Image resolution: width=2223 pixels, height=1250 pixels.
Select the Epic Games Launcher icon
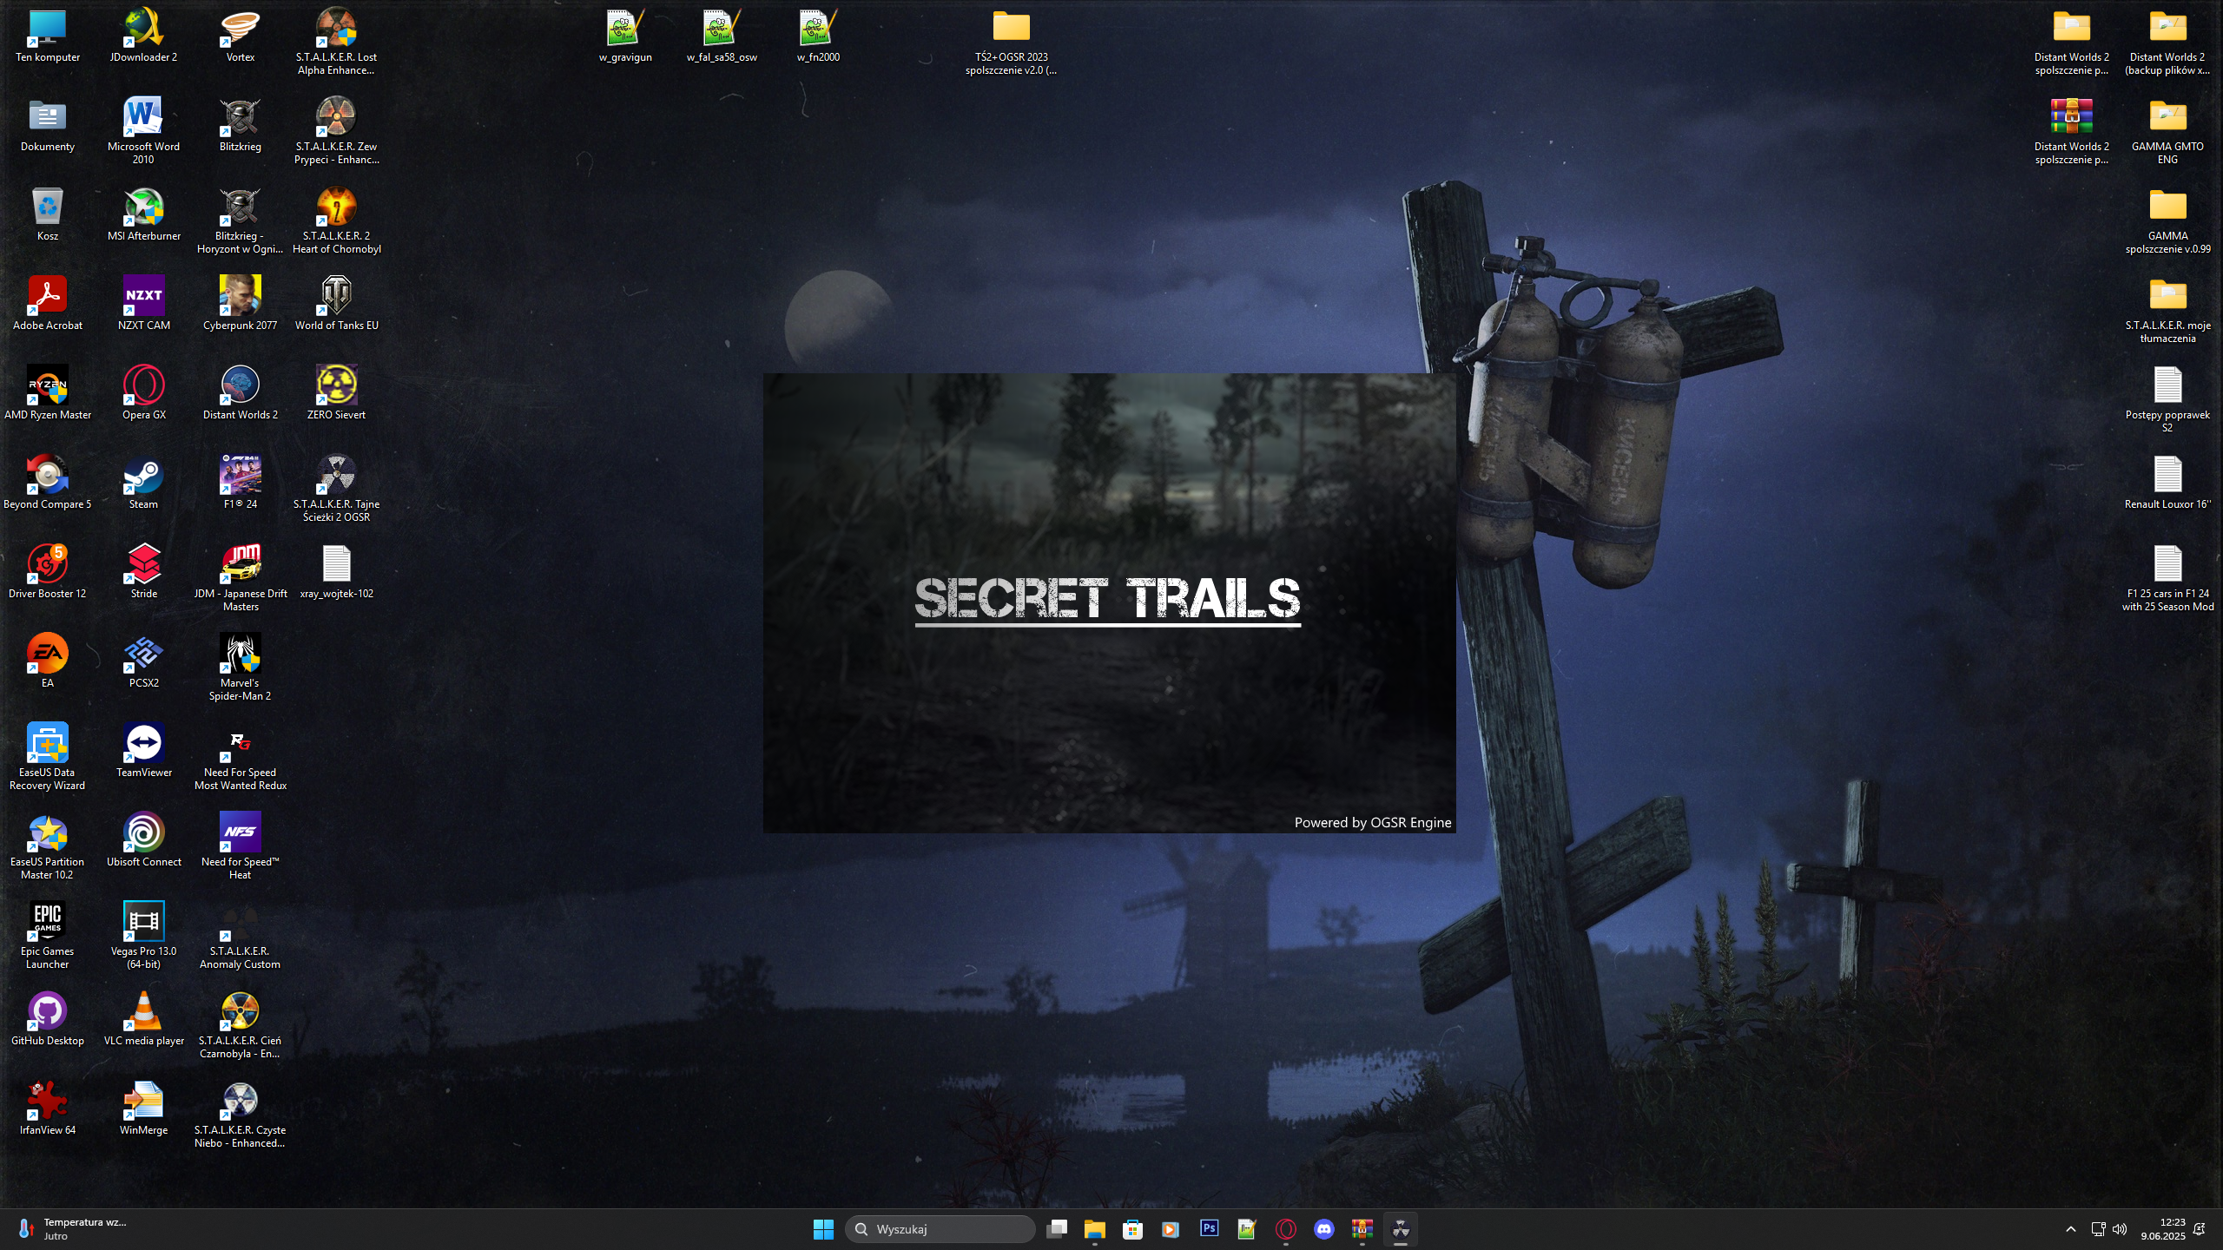47,936
